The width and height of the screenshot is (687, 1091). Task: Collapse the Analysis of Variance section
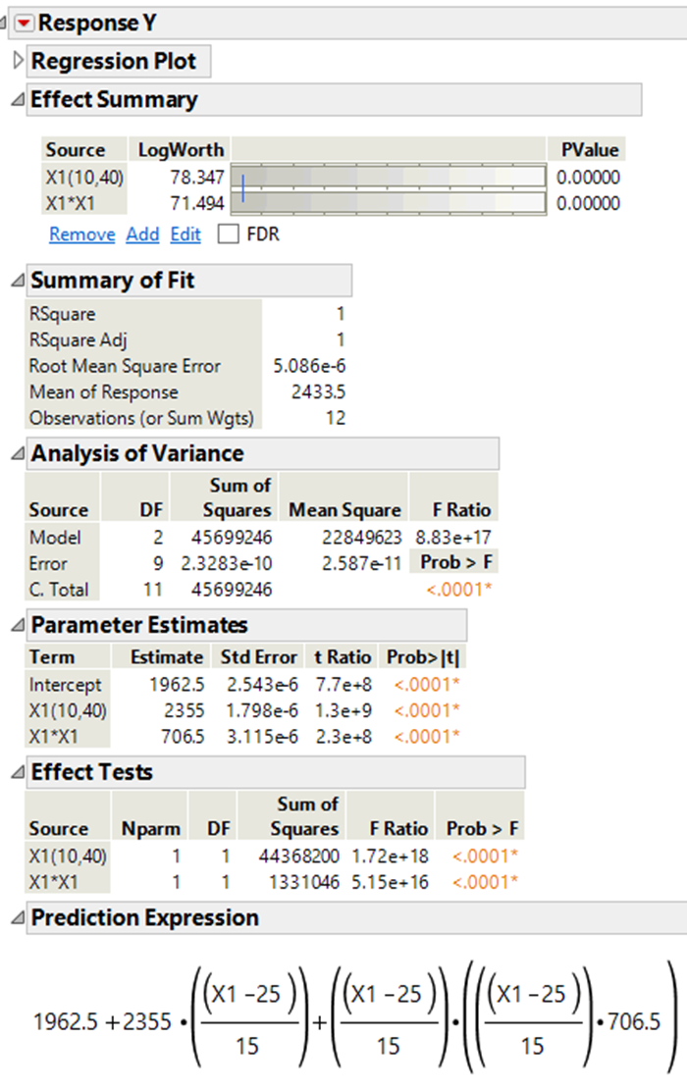(x=18, y=453)
